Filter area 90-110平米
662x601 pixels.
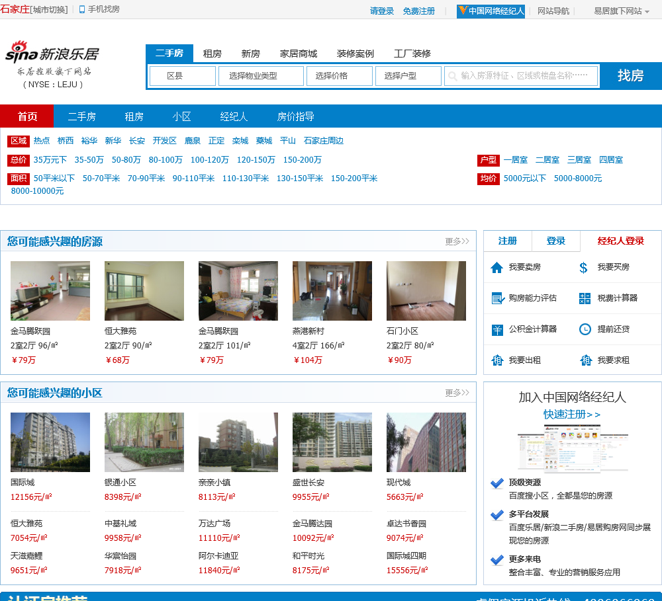point(193,179)
